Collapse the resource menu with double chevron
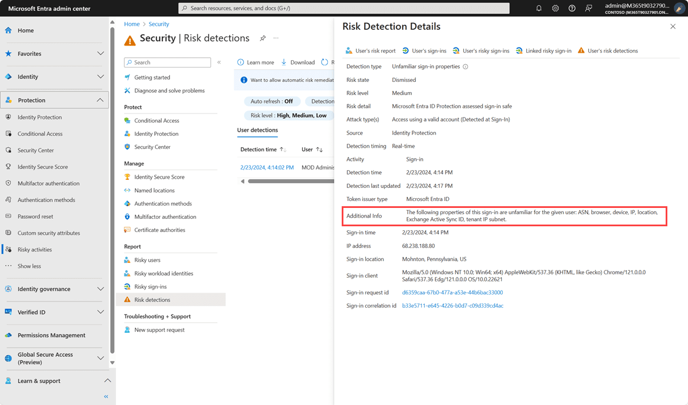 tap(219, 62)
